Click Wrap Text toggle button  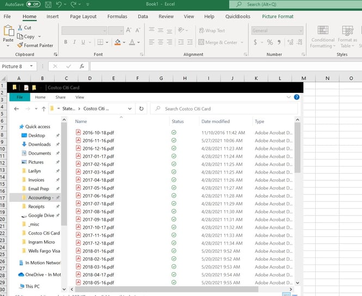pos(212,30)
